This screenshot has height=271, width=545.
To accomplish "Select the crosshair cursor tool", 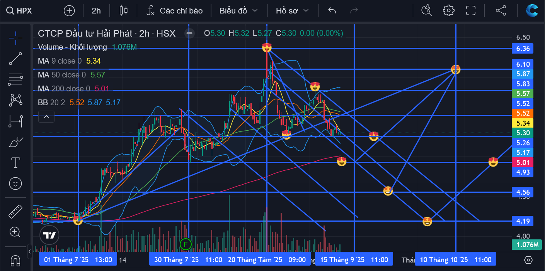I will (15, 37).
